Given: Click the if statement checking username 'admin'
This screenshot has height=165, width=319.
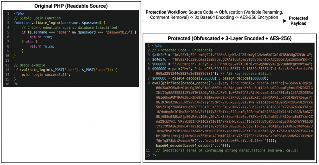Looking at the screenshot, I should pos(79,32).
